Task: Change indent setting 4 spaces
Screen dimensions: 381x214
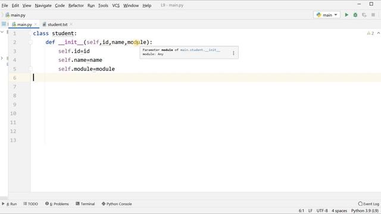Action: click(x=339, y=210)
